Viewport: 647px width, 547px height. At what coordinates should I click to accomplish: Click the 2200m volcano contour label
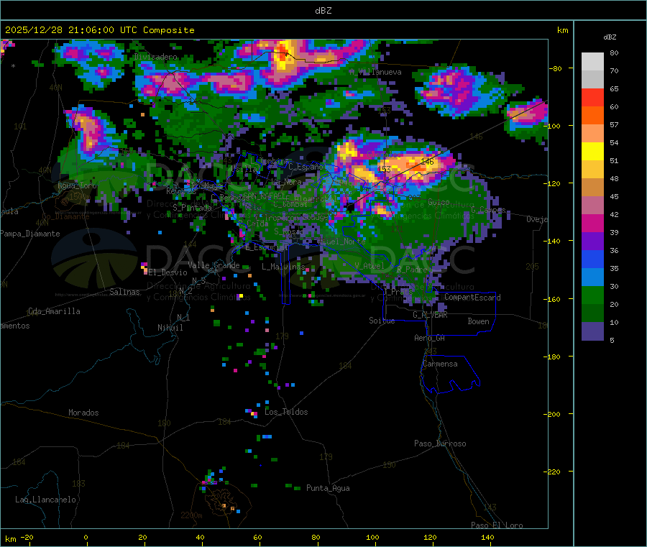tap(191, 515)
